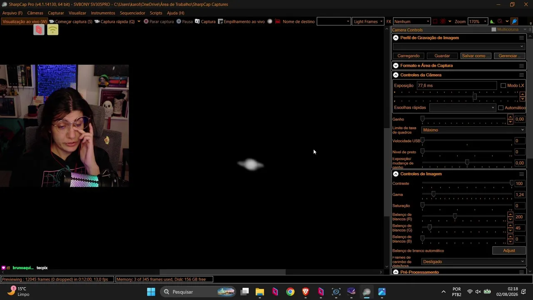Expand the Pré-Processamento section
Viewport: 533px width, 300px height.
point(396,272)
